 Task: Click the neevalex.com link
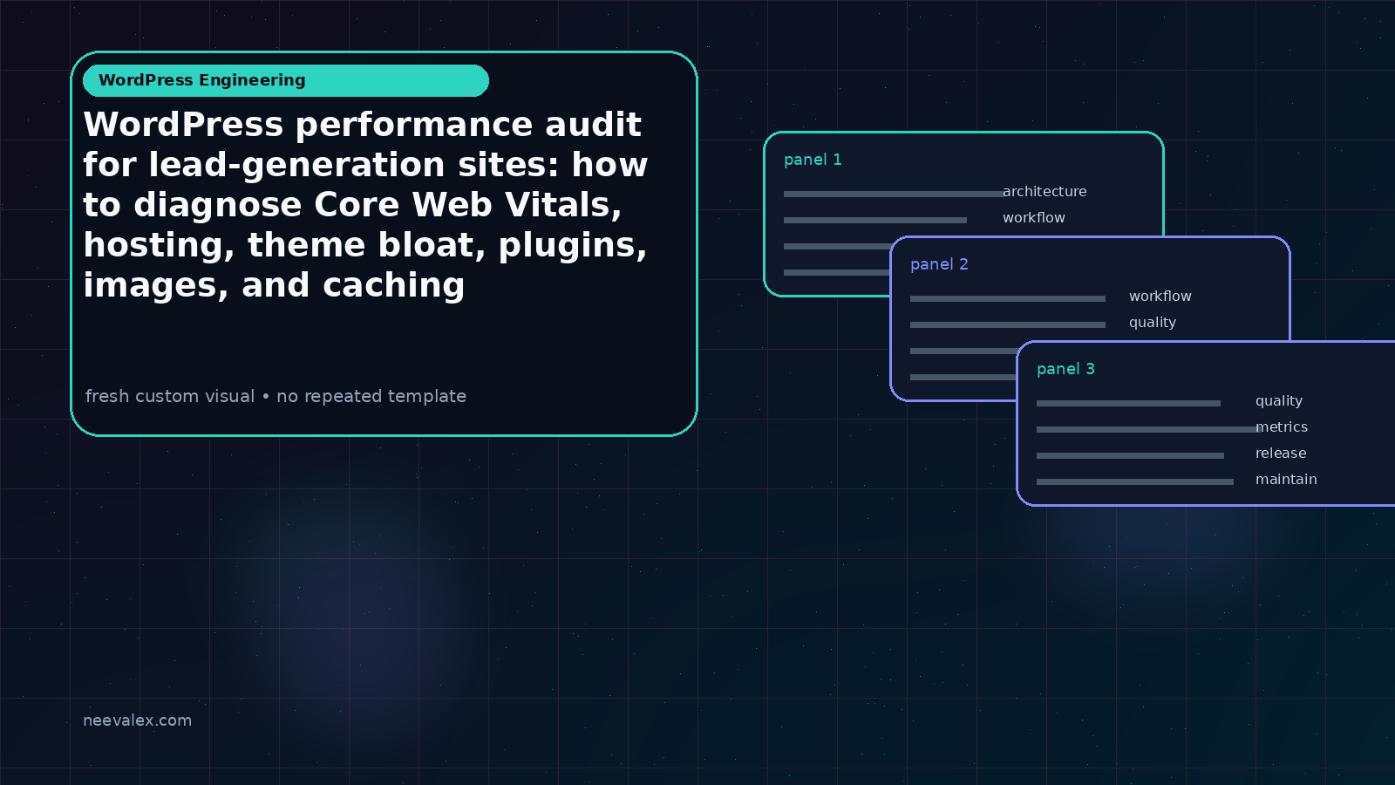point(137,720)
